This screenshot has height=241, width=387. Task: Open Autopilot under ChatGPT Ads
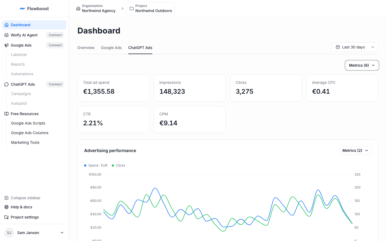click(x=19, y=103)
